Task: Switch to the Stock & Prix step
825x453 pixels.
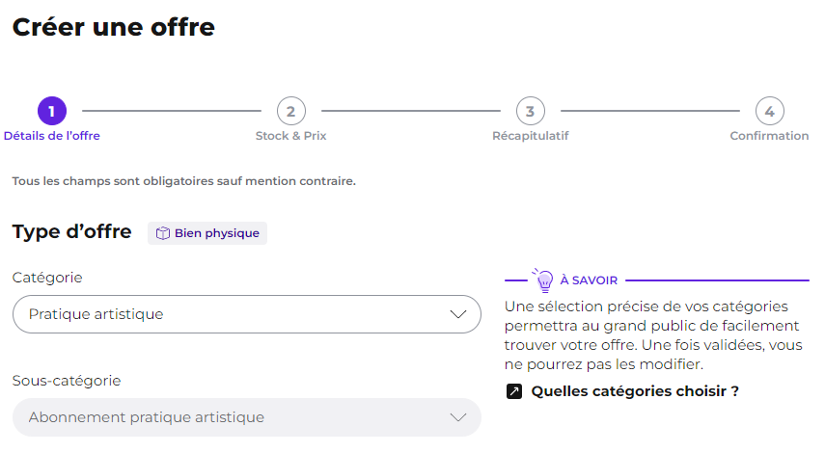Action: coord(291,136)
